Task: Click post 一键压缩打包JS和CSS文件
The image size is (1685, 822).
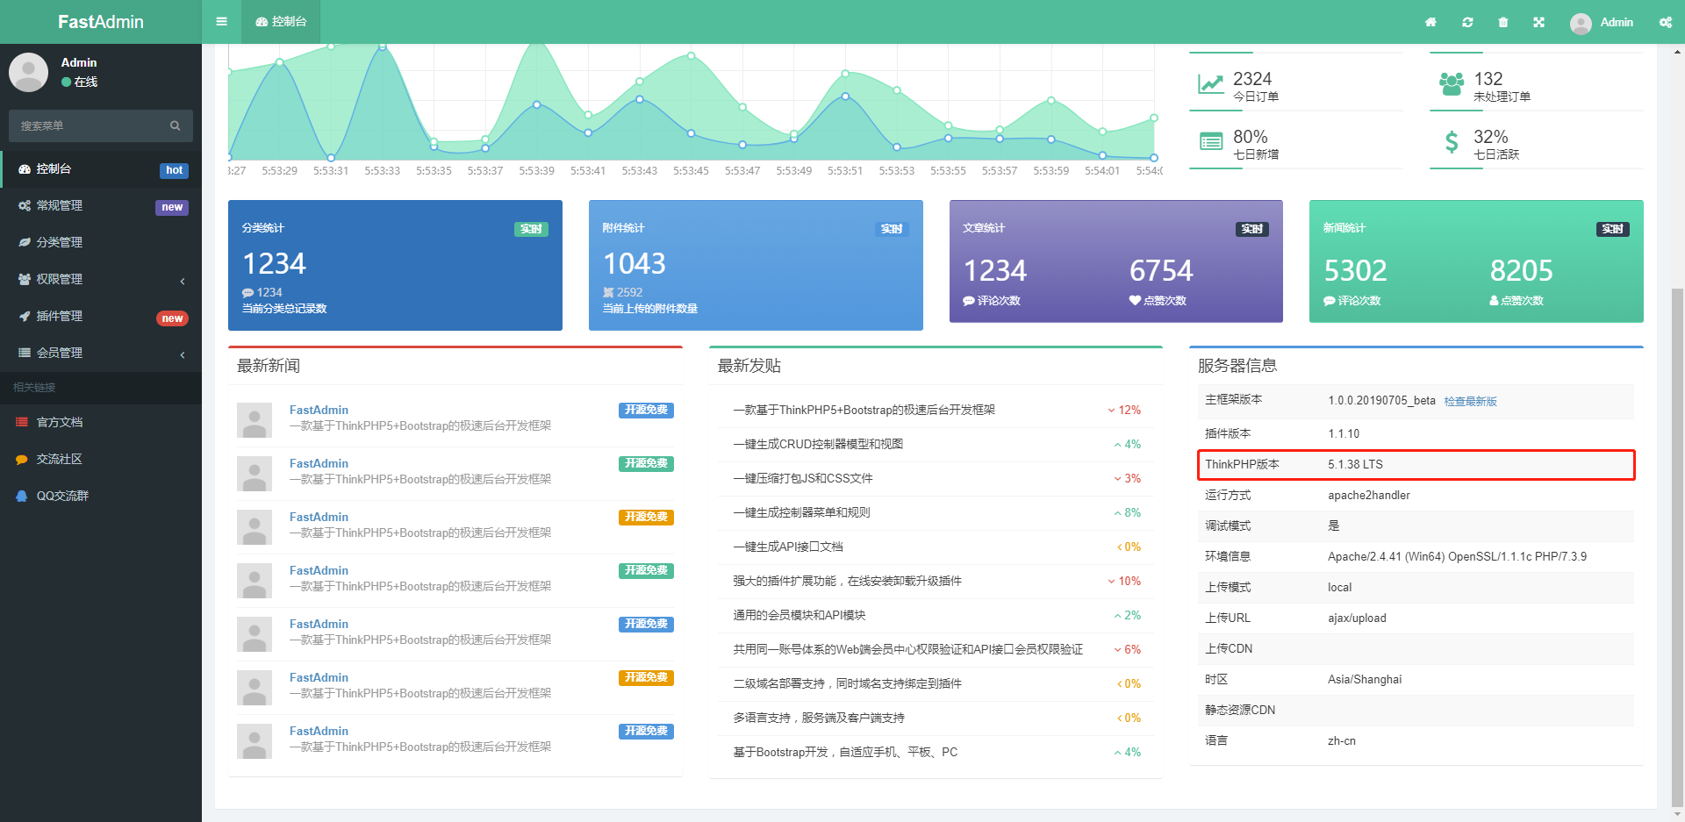Action: [x=803, y=478]
